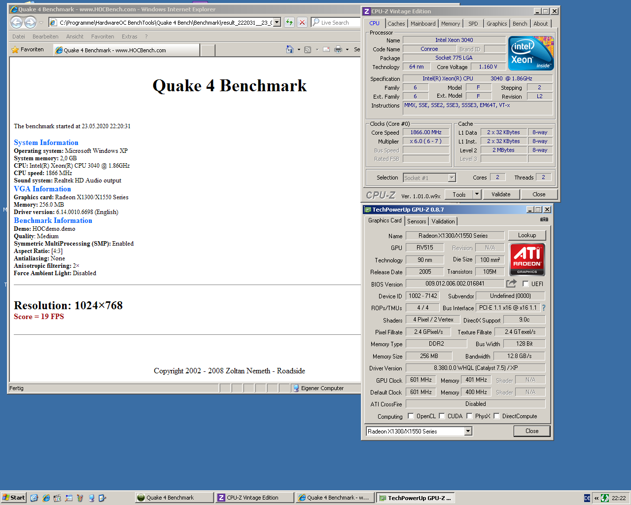Click the IE address bar path

coord(166,22)
